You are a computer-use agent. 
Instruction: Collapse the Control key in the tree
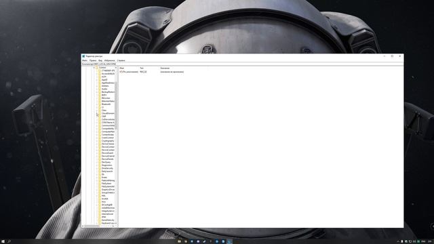tap(94, 68)
